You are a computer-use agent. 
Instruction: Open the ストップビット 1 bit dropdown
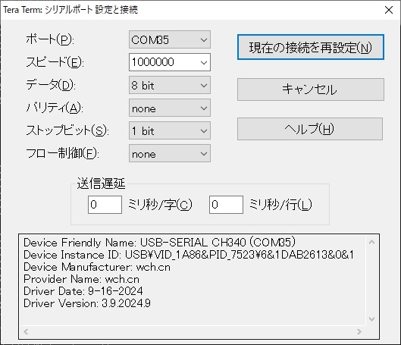pos(170,130)
